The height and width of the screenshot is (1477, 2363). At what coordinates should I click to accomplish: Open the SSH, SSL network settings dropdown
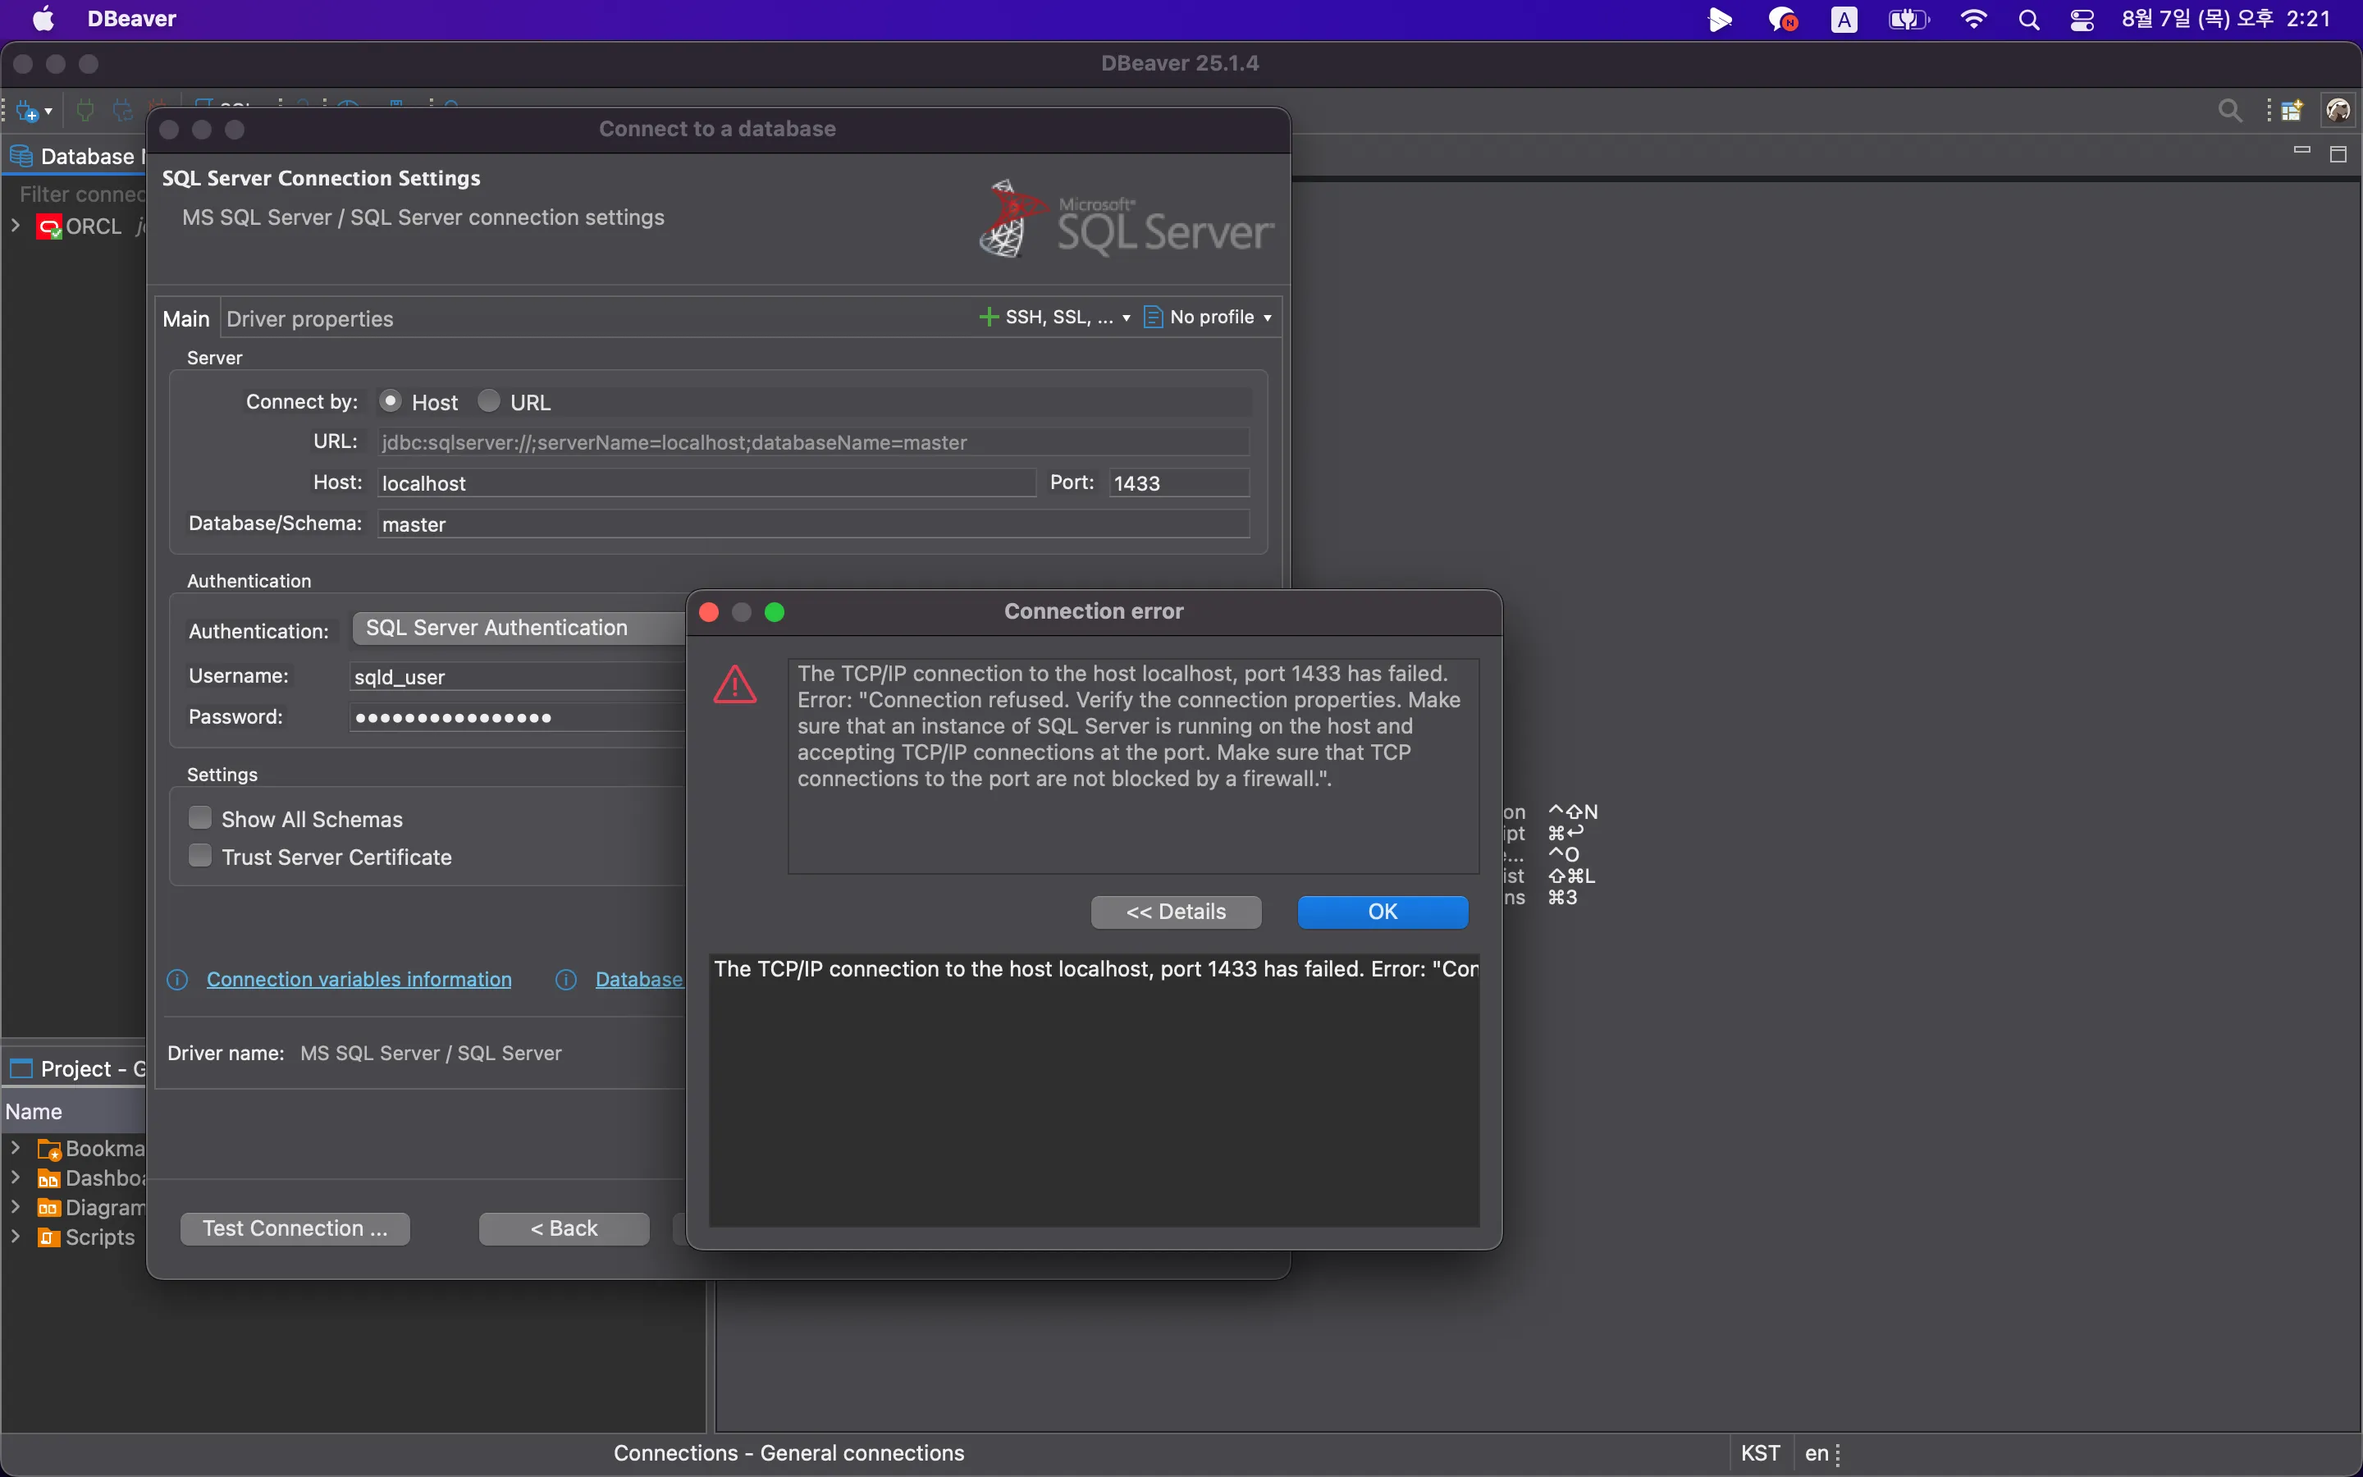1126,318
